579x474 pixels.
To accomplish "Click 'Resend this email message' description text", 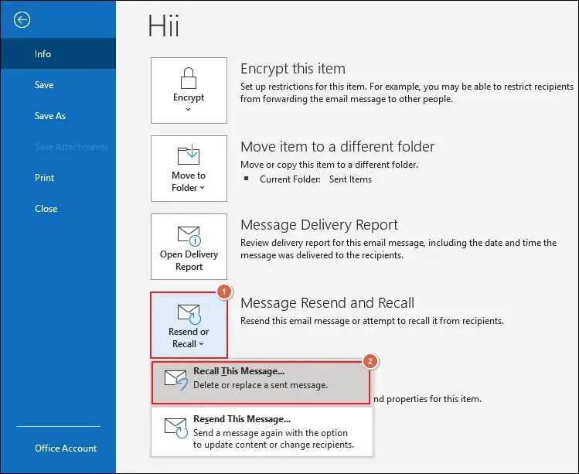I will (372, 321).
